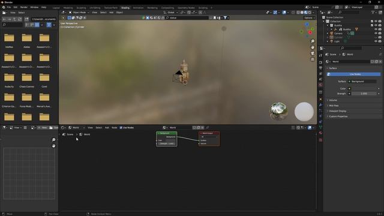
Task: Toggle the camera view icon in viewport
Action: 313,53
